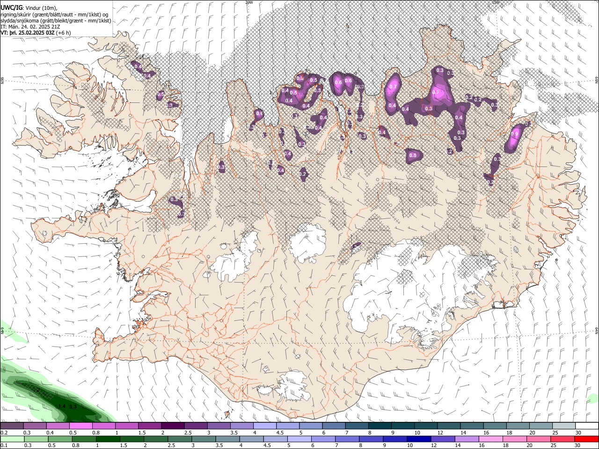Click the '20W' longitude label at the top edge
This screenshot has height=449, width=599.
[x=249, y=2]
